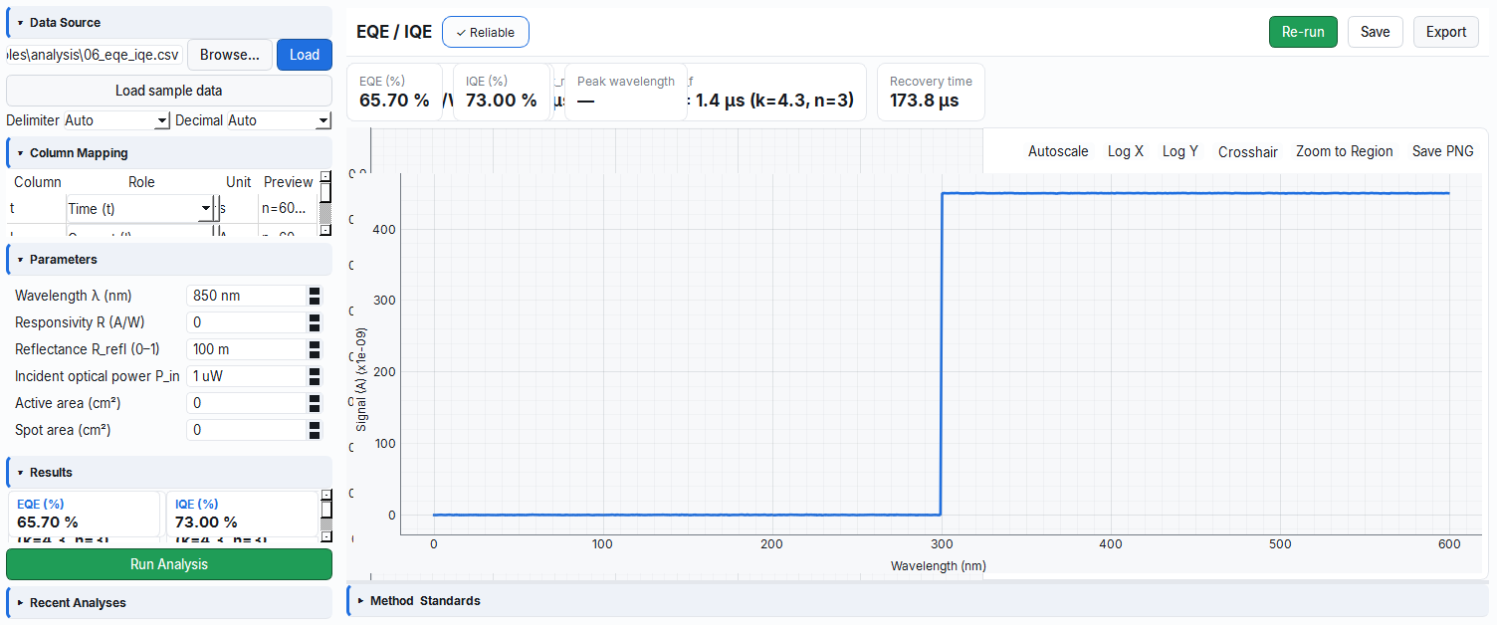Toggle Log Y axis
This screenshot has height=625, width=1497.
coord(1180,151)
